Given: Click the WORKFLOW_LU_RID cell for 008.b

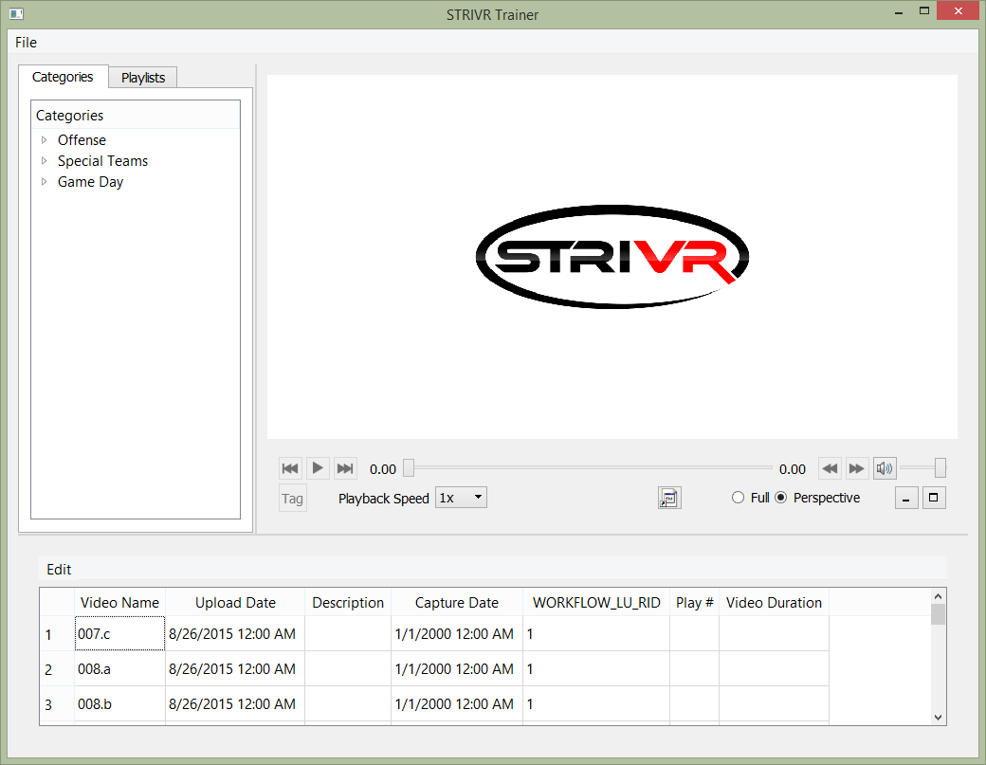Looking at the screenshot, I should [596, 704].
